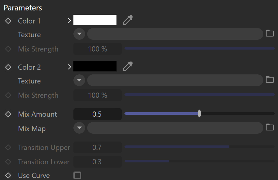The image size is (278, 180).
Task: Click the Mix Amount slider handle
Action: tap(199, 113)
